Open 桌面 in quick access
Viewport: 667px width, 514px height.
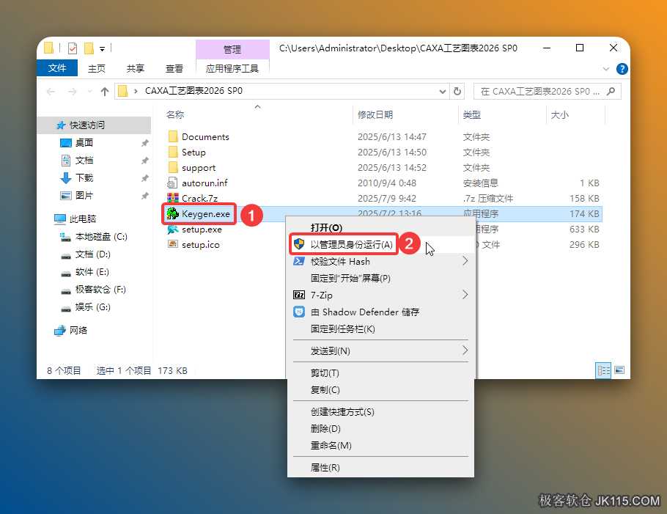[84, 142]
